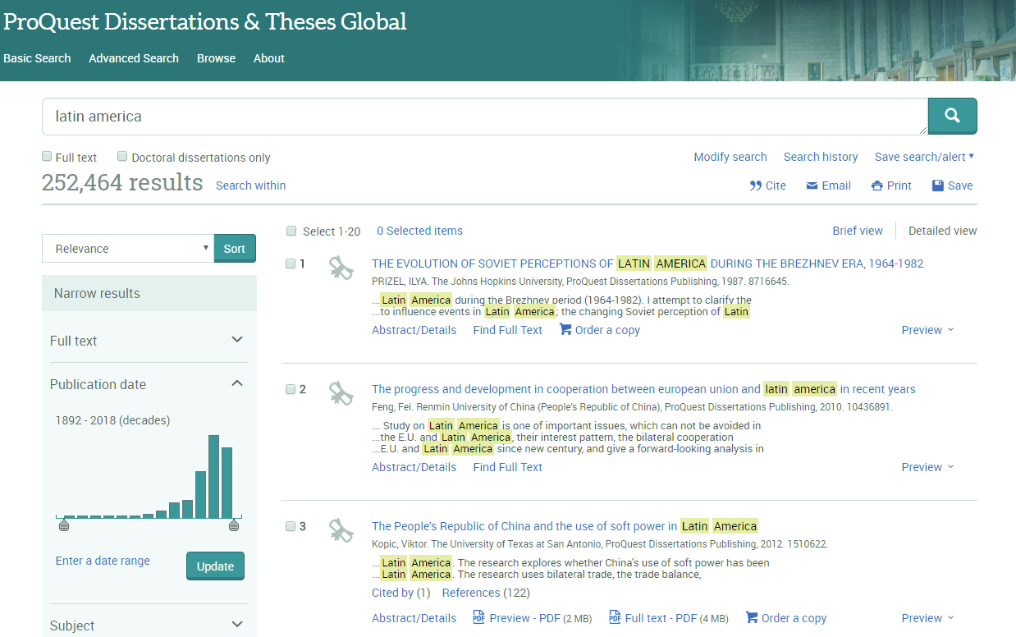Click the cart icon for result 1's Order a copy
Image resolution: width=1016 pixels, height=637 pixels.
click(565, 329)
